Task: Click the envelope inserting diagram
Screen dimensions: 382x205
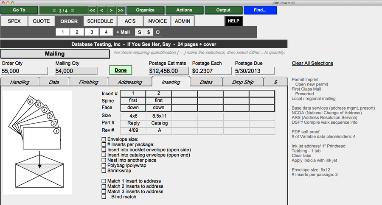Action: pos(37,141)
